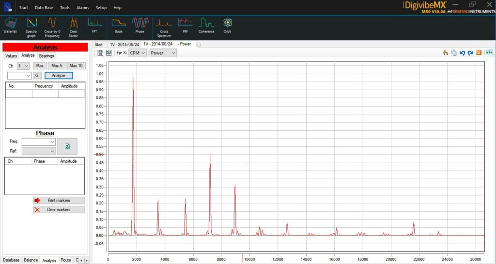Screen dimensions: 496x264
Task: Click the Max button
Action: [40, 66]
